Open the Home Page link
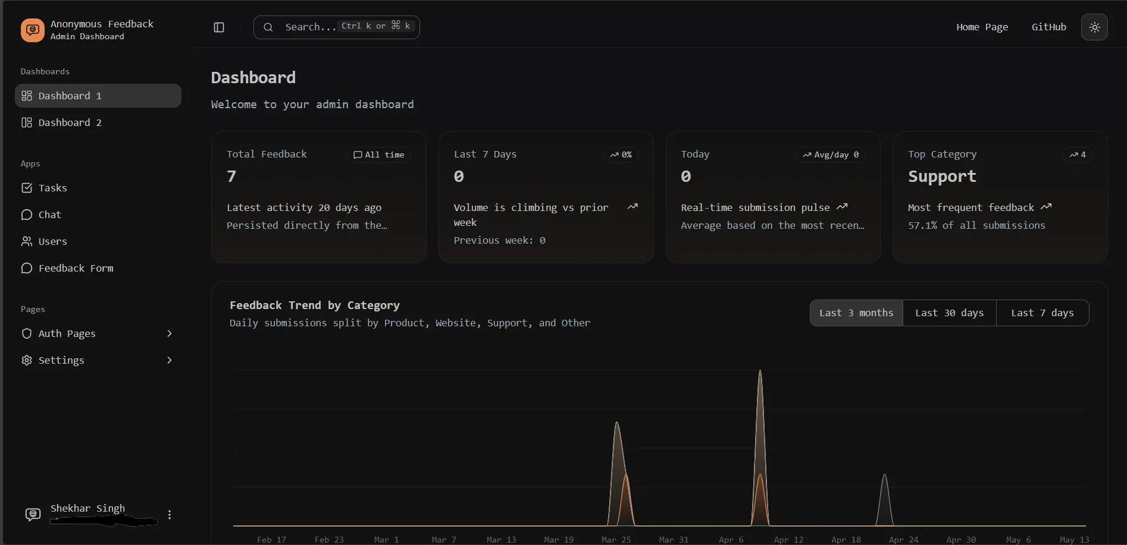This screenshot has height=545, width=1127. [982, 27]
